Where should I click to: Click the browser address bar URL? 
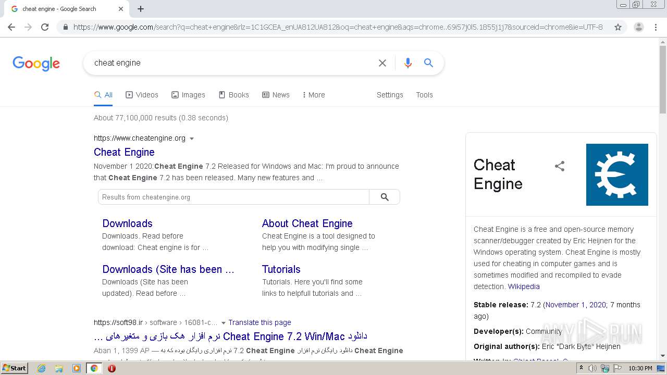tap(338, 27)
